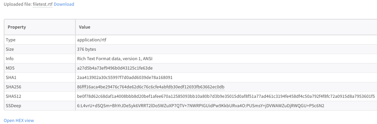Image resolution: width=377 pixels, height=124 pixels.
Task: Click the MD5 property label
Action: pos(10,68)
